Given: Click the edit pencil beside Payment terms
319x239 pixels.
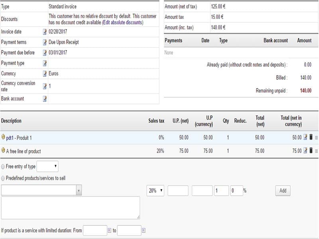Looking at the screenshot, I should pos(45,42).
